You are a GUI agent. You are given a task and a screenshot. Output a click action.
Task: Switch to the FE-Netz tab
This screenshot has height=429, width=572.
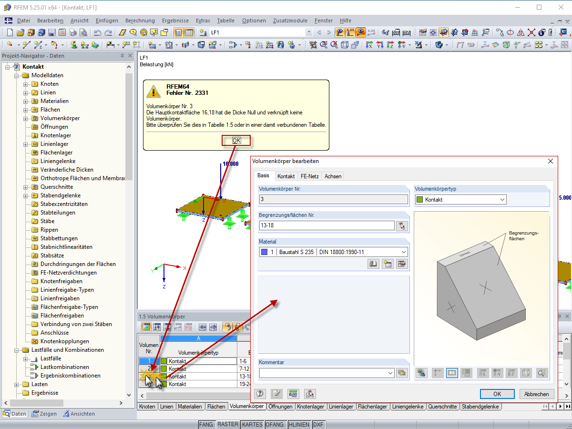309,176
